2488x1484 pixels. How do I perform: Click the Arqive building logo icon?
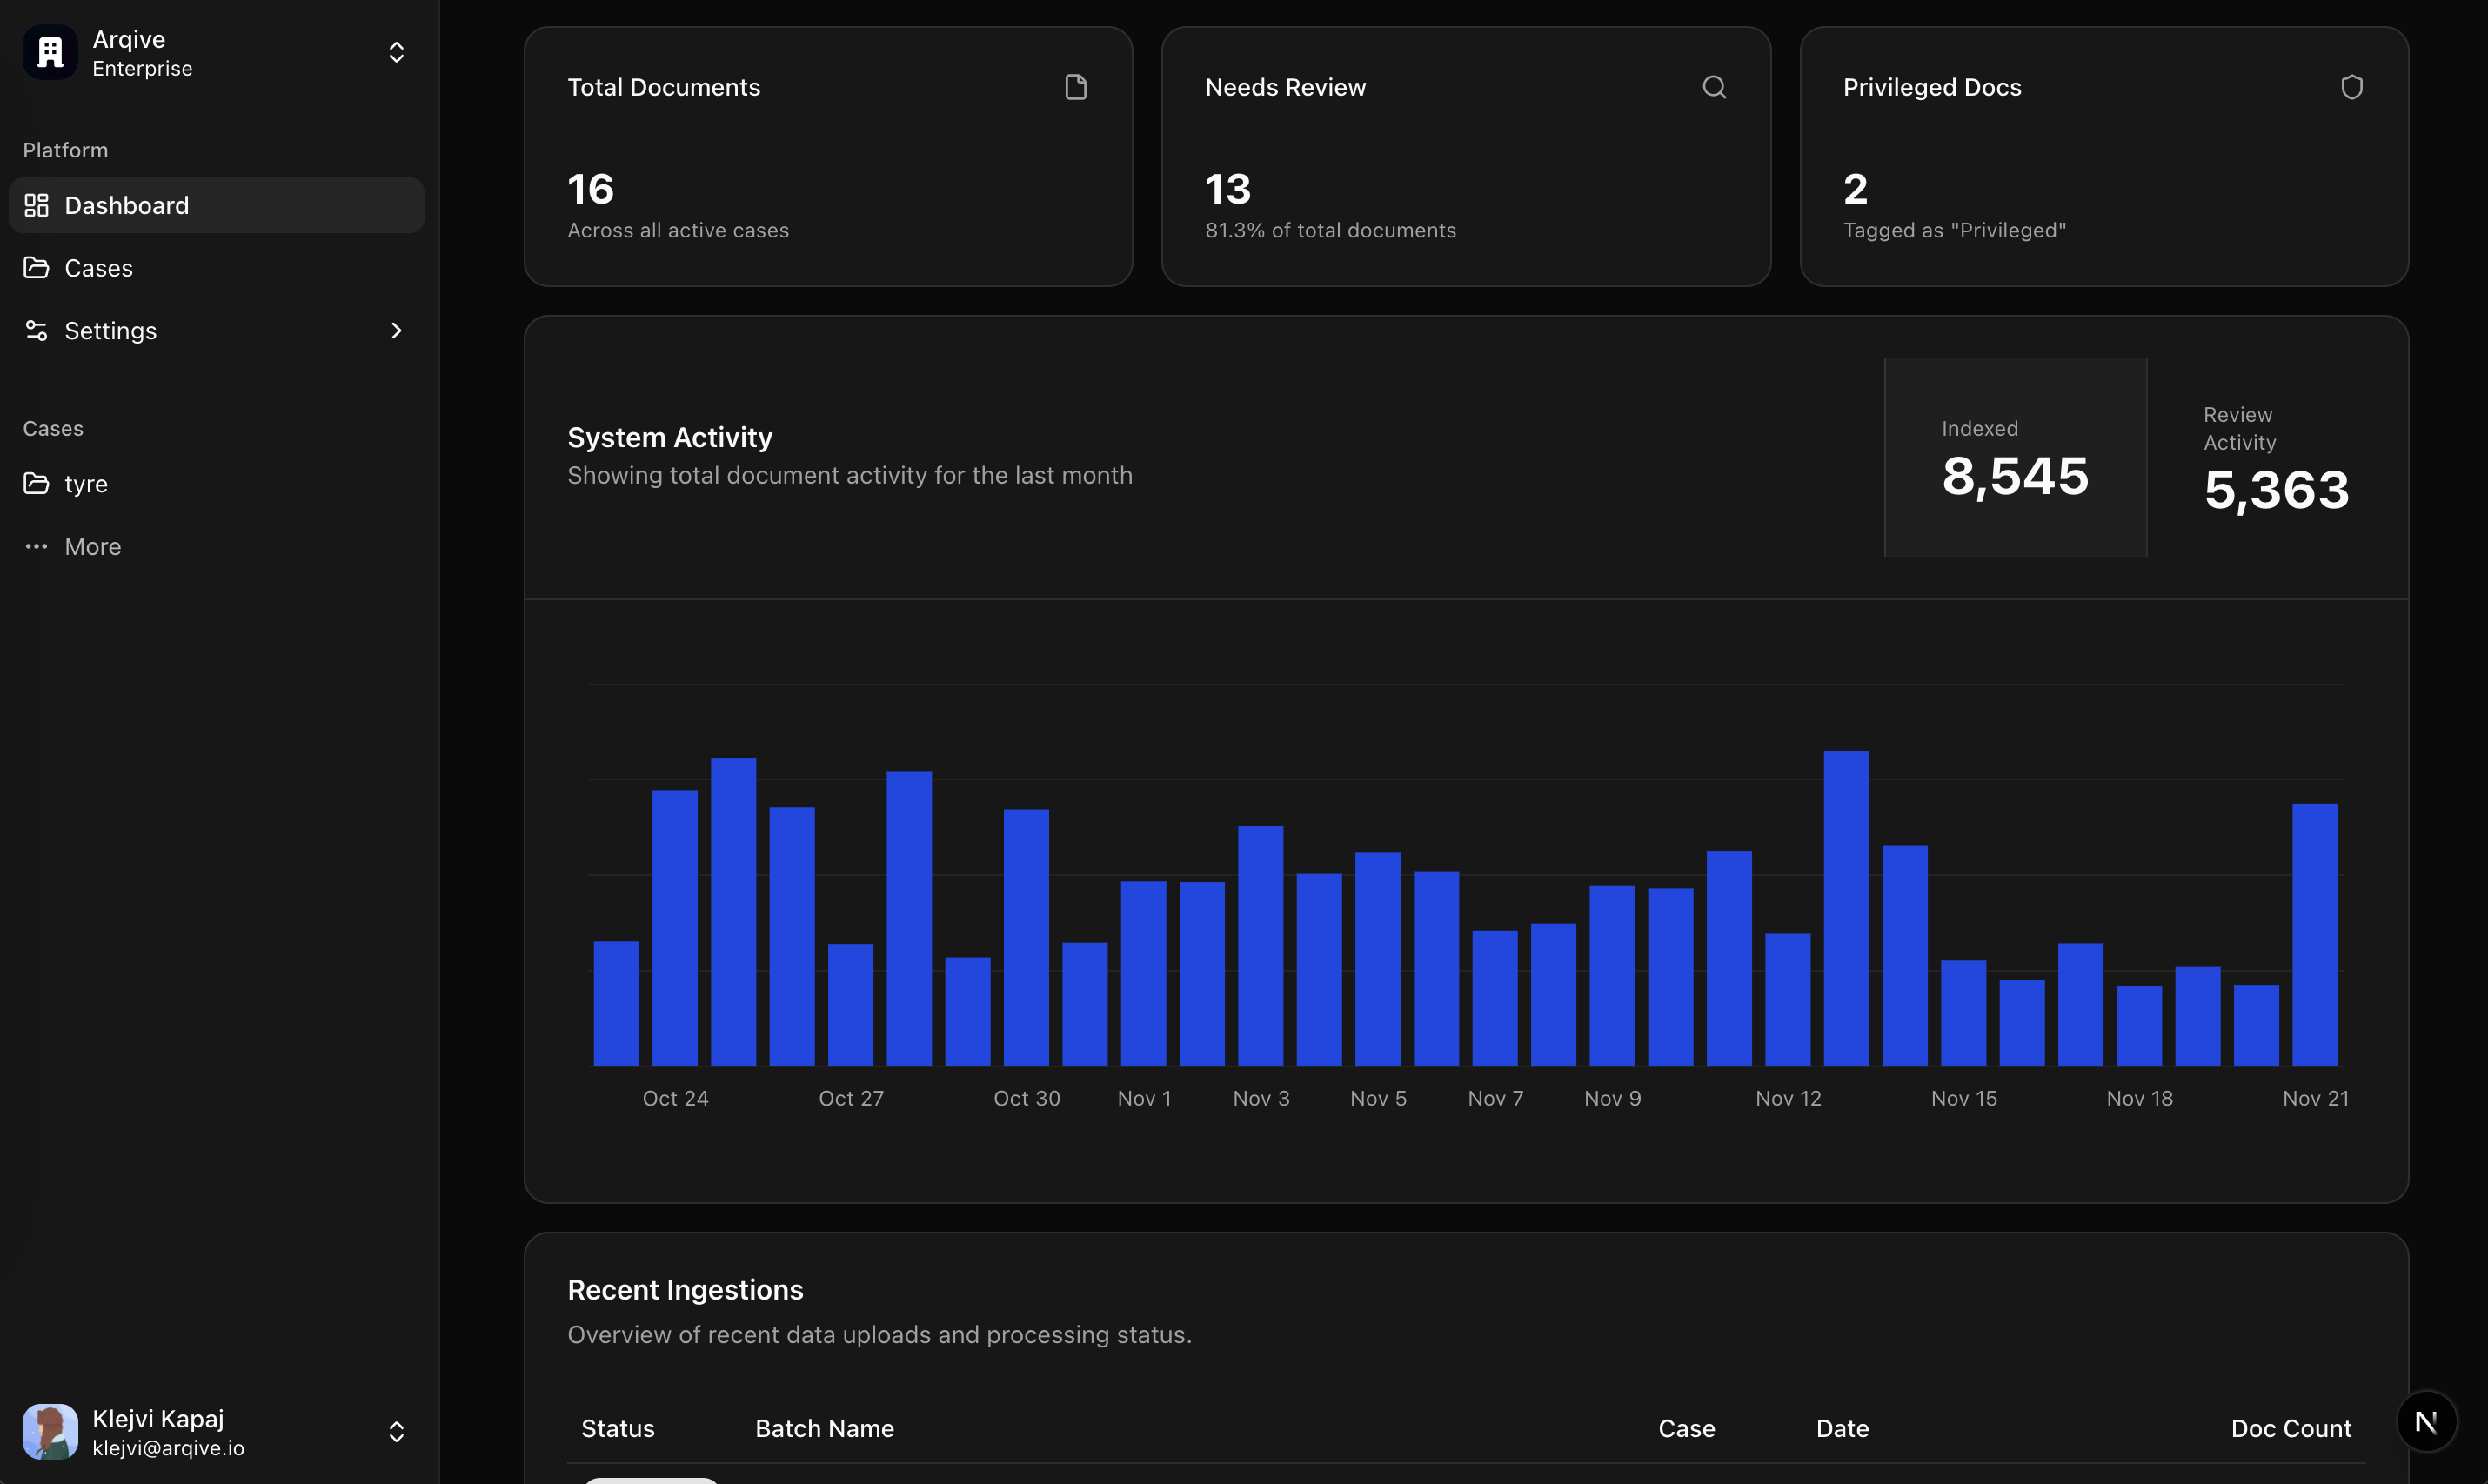coord(50,52)
